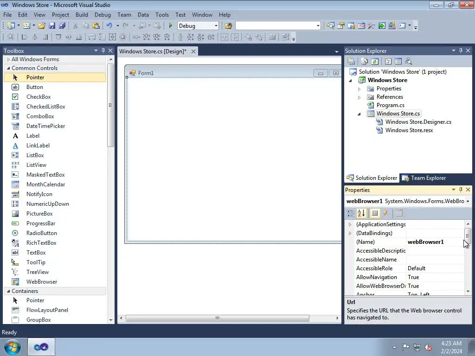Select Program.cs in Solution Explorer
Screen dimensions: 475x356
[391, 105]
